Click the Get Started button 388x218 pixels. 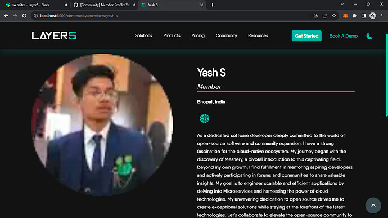coord(306,36)
